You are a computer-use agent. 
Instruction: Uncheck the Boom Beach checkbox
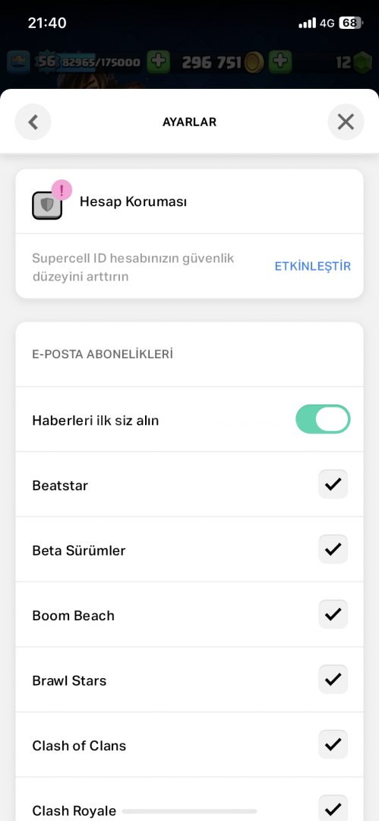pos(333,614)
